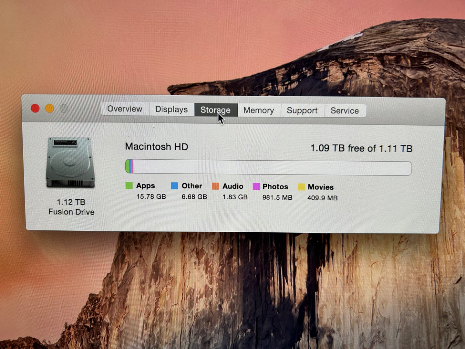Click the 1.12 TB Fusion Drive label
Screen dimensions: 465x349
coord(71,207)
